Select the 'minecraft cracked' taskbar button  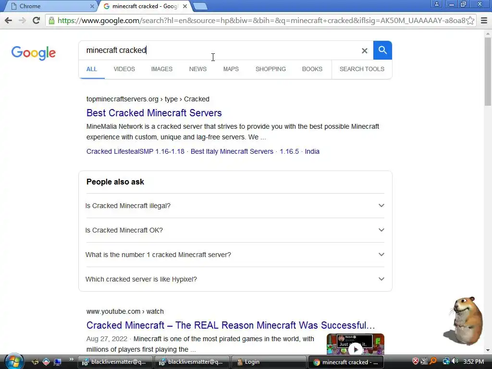346,362
